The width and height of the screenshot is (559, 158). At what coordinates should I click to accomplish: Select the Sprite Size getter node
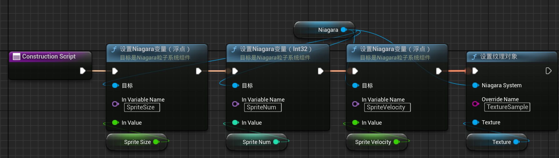[x=137, y=142]
